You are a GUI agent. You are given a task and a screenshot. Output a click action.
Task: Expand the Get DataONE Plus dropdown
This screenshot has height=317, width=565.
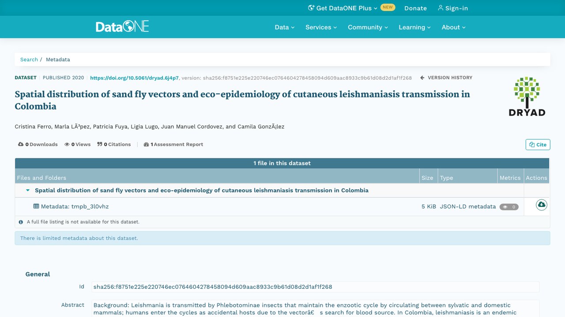click(x=343, y=8)
